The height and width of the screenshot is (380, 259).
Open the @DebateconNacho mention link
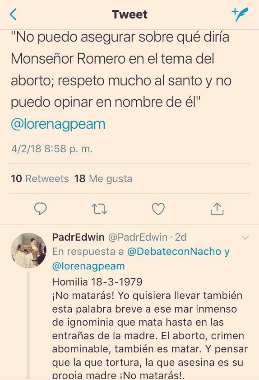174,252
